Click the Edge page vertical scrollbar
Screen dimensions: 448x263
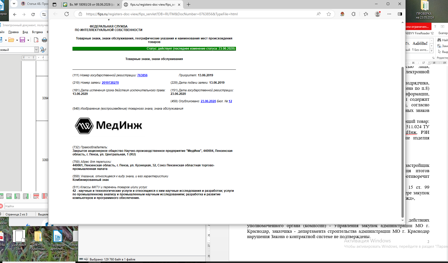point(402,142)
